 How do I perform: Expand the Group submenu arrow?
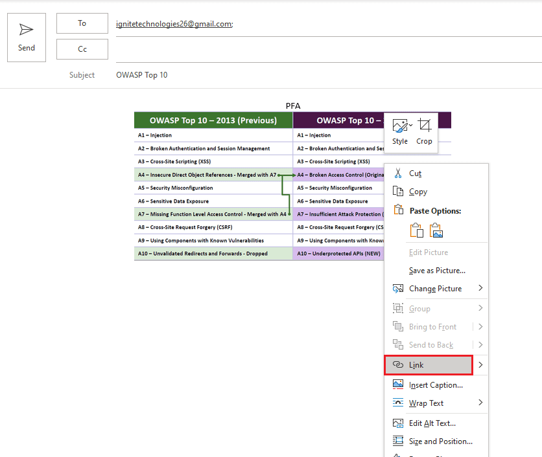coord(480,308)
